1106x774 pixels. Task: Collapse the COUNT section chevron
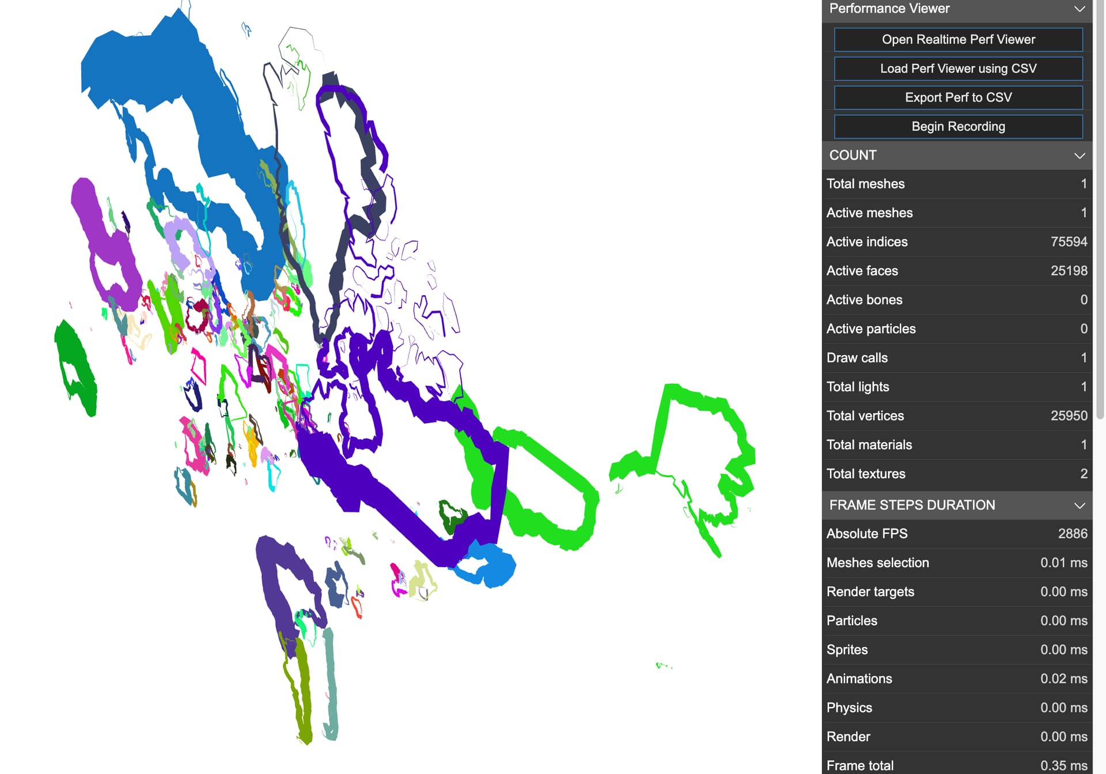1080,156
